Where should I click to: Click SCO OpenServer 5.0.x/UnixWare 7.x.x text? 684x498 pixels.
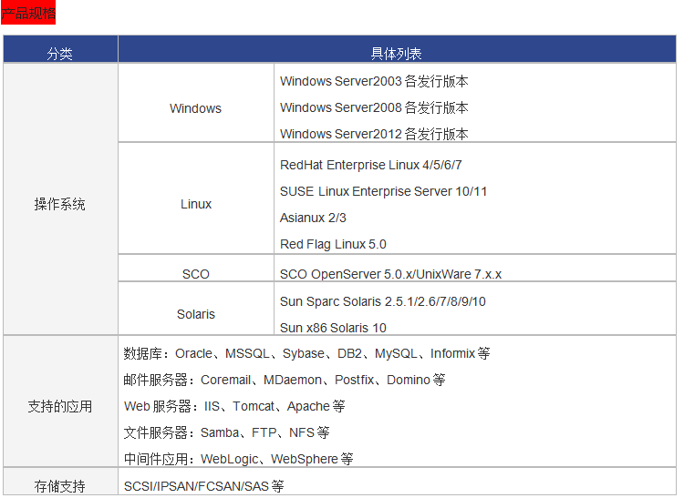click(390, 274)
